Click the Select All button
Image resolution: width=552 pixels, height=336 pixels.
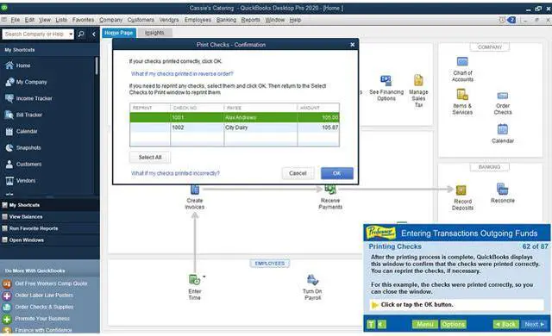coord(150,157)
